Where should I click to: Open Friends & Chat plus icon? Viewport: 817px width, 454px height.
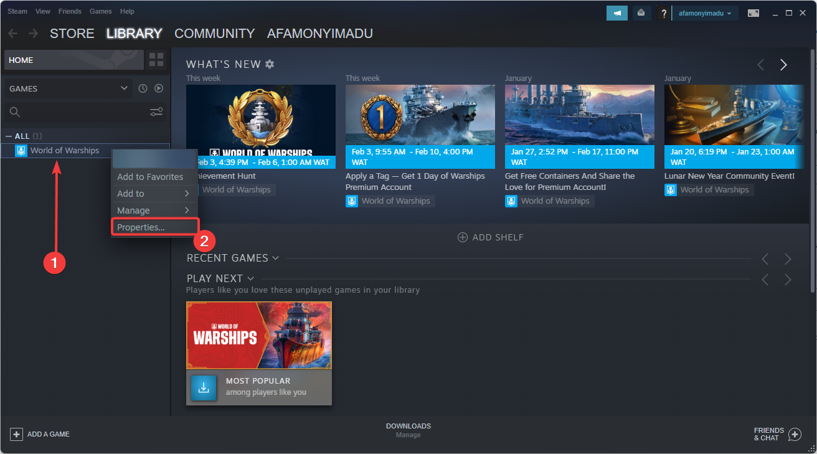click(x=795, y=434)
